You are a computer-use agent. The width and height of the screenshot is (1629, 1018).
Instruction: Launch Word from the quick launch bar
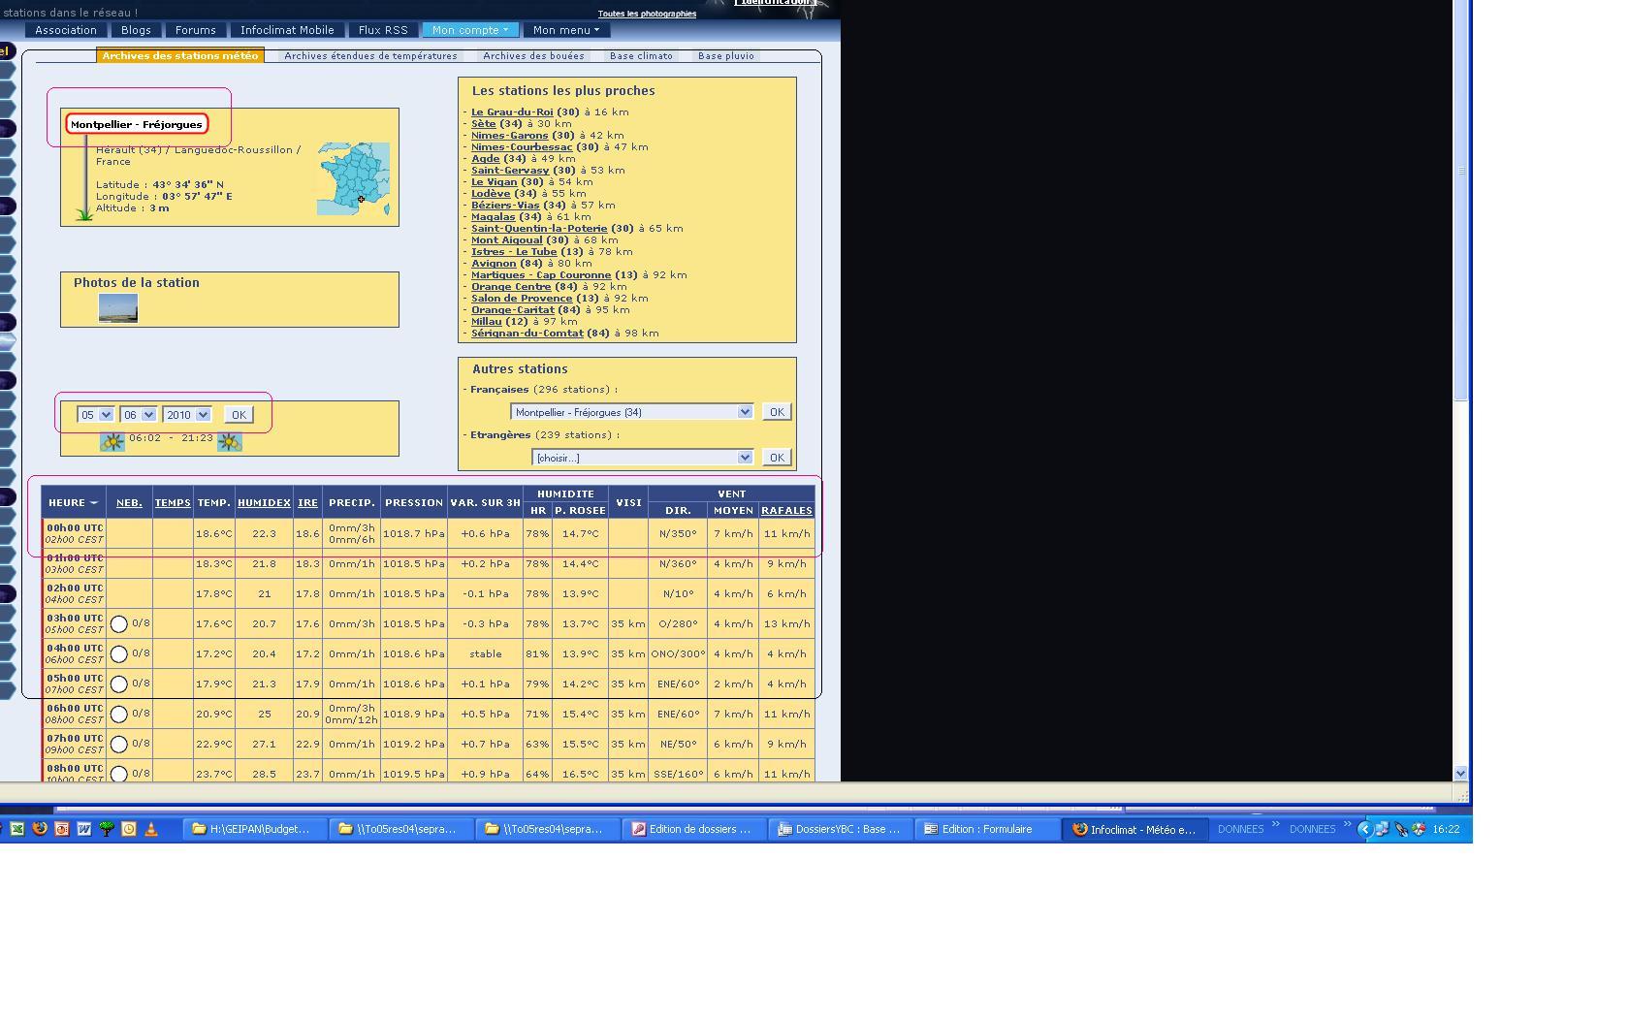84,829
